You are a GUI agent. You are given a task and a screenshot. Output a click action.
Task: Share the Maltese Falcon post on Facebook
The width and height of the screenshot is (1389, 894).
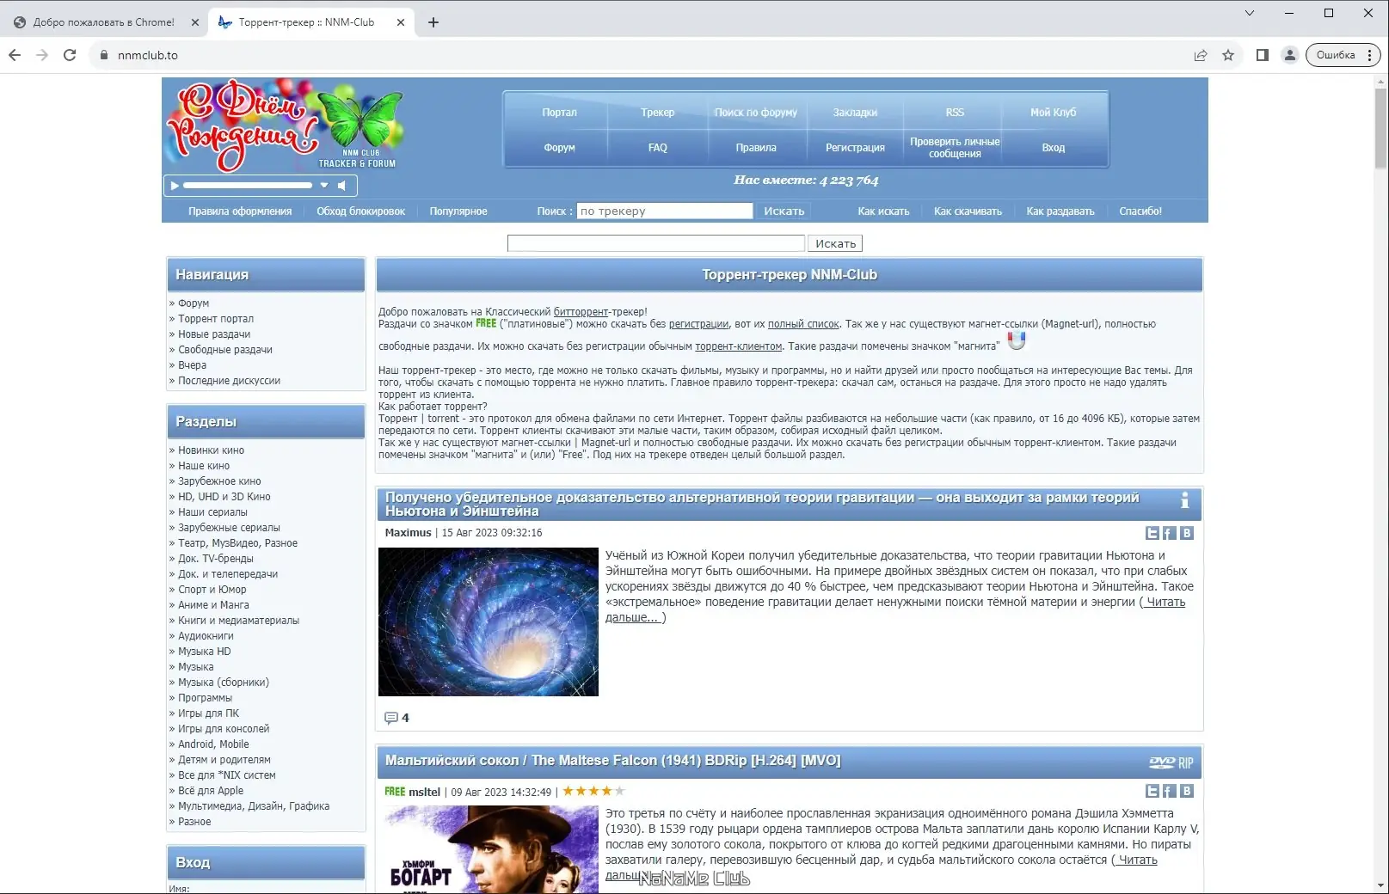tap(1170, 791)
